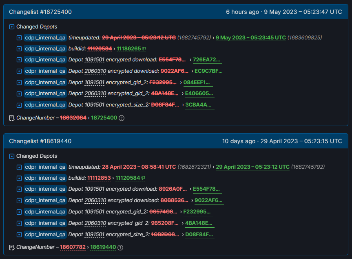Click old value 80B8526... struck-through hash
The width and height of the screenshot is (352, 259).
tap(175, 200)
